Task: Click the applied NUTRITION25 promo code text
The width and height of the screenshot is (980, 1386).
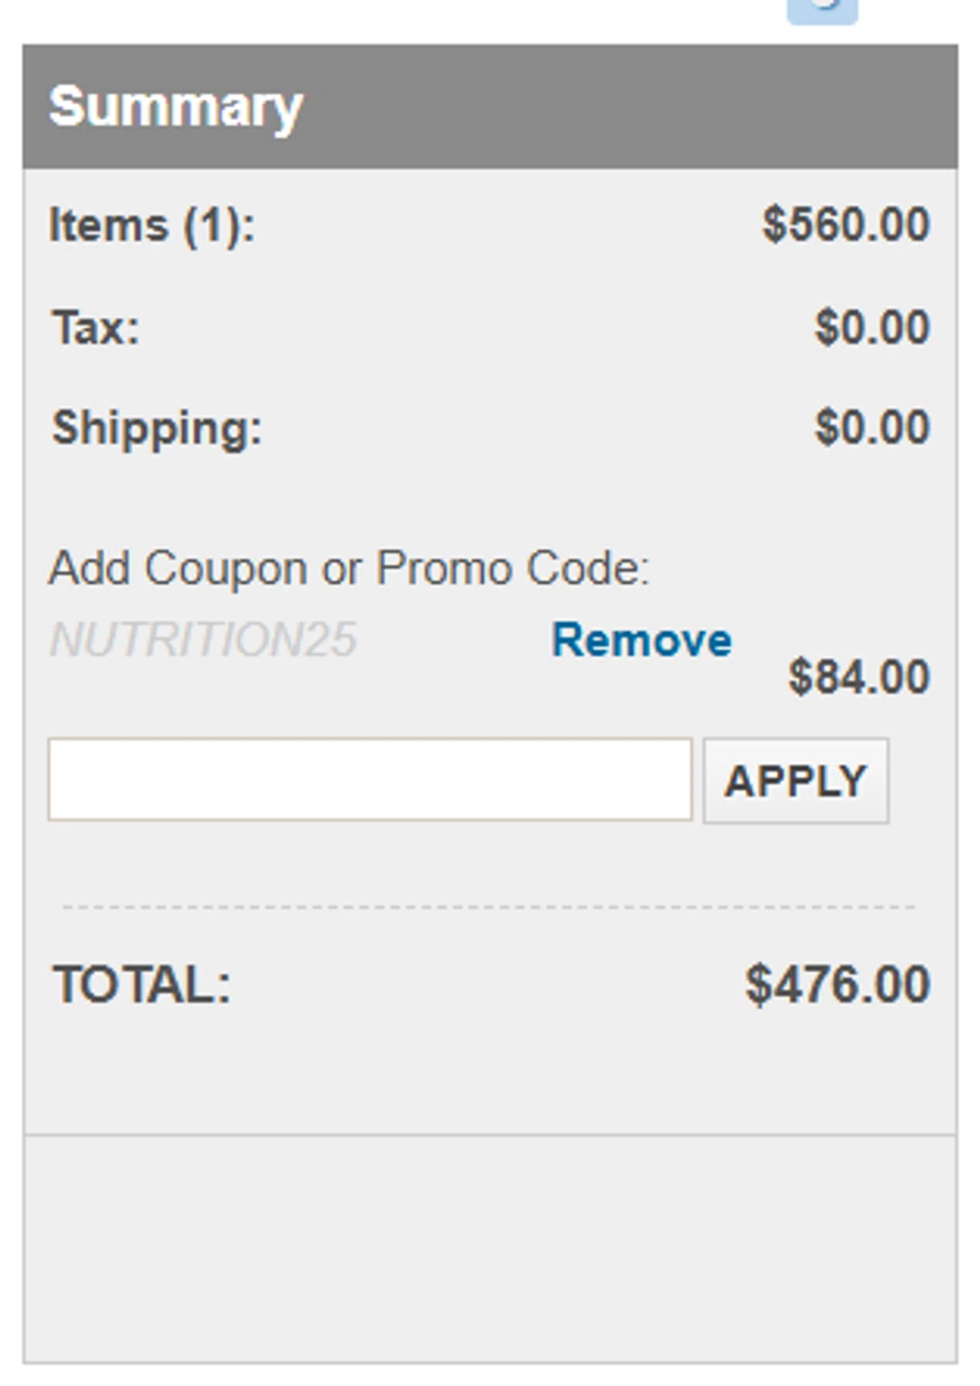Action: coord(203,639)
